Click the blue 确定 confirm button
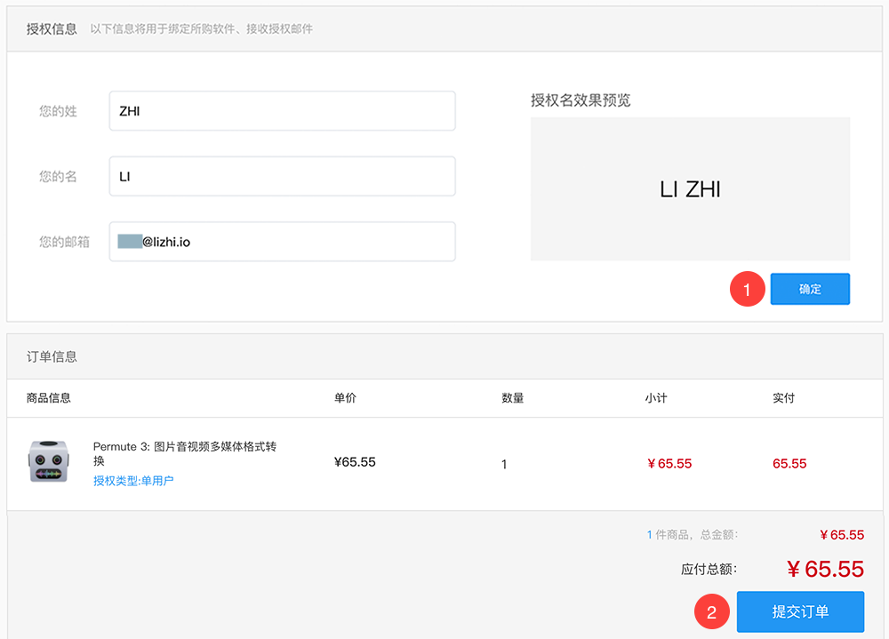The image size is (889, 639). point(810,289)
